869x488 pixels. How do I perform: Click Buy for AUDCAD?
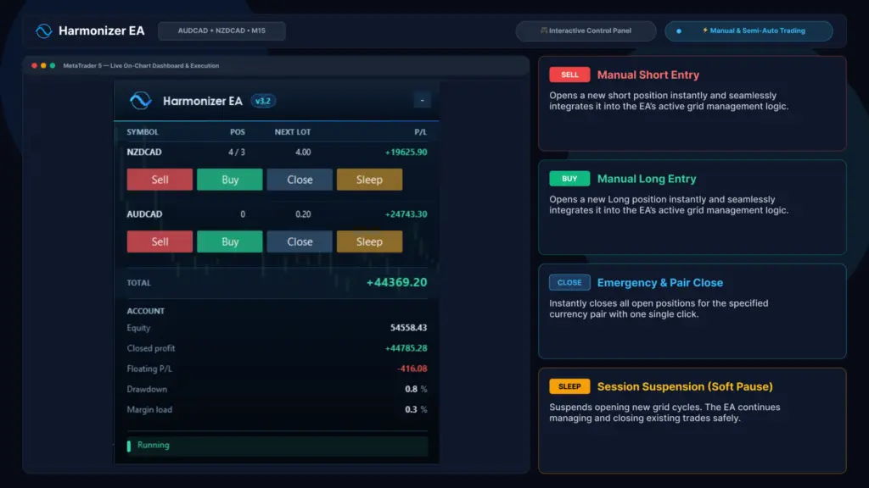tap(230, 241)
